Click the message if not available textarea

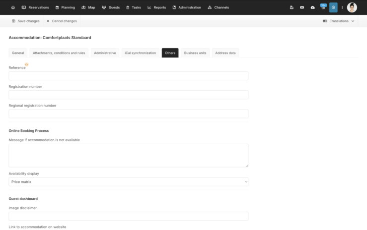[x=129, y=156]
